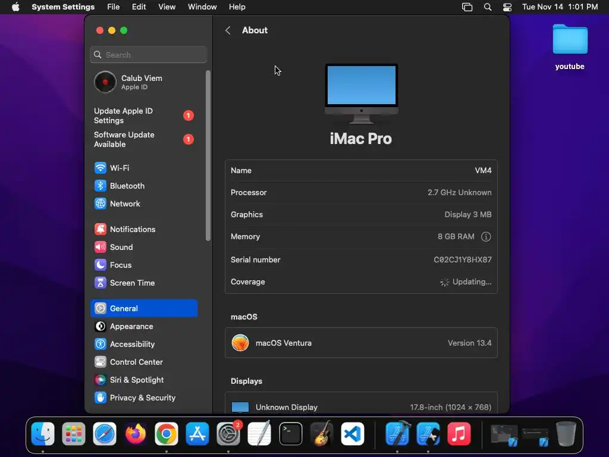
Task: Click the Name field value VM4
Action: (x=483, y=171)
